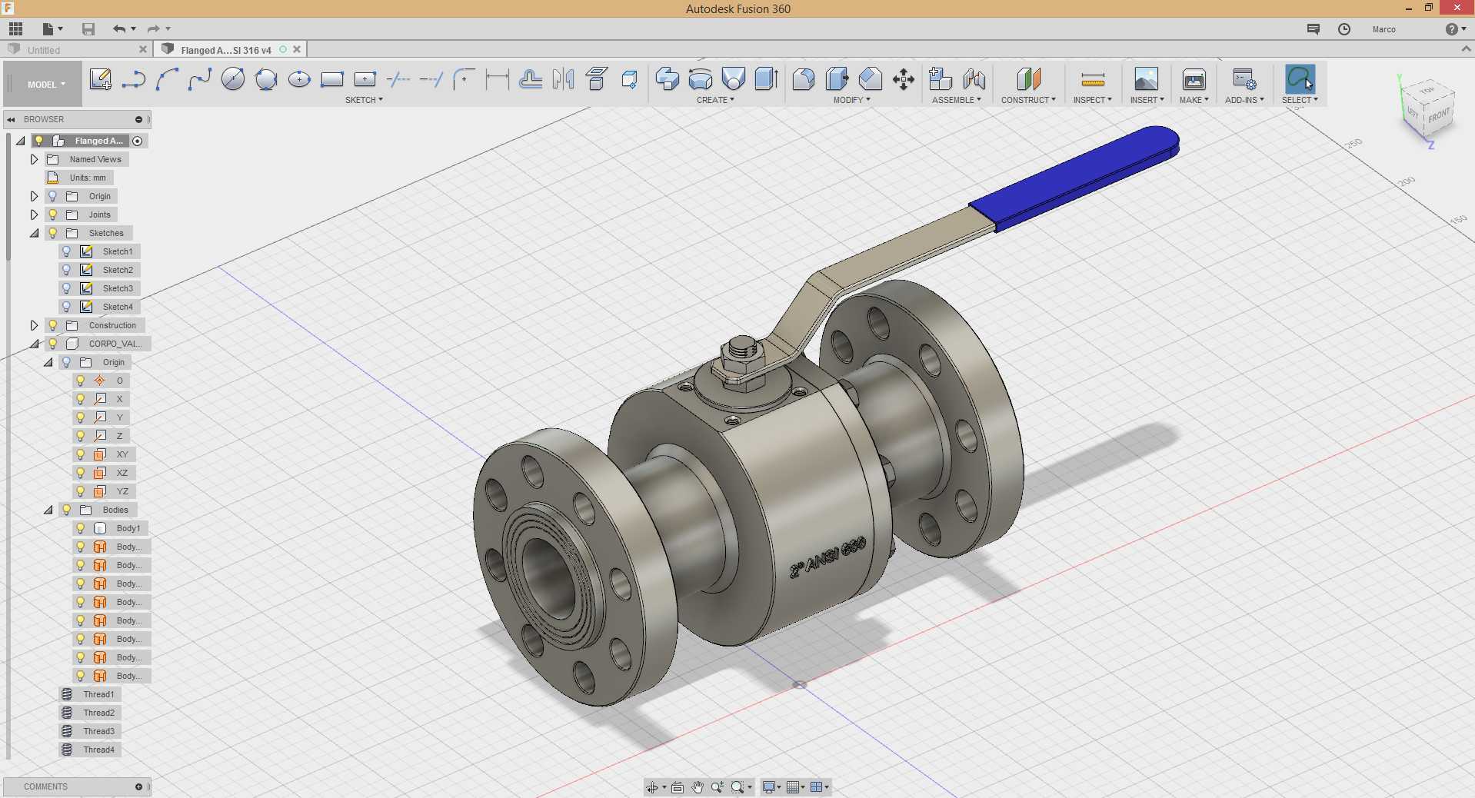This screenshot has width=1475, height=798.
Task: Click the Orbit navigation tool
Action: 652,787
